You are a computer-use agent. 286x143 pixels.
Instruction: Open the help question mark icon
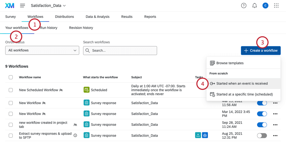pyautogui.click(x=244, y=6)
